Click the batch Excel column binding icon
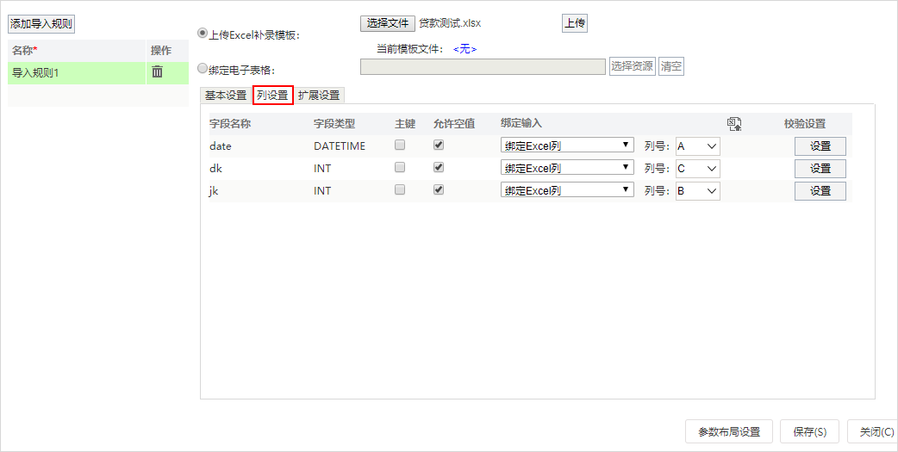Viewport: 898px width, 452px height. click(734, 124)
